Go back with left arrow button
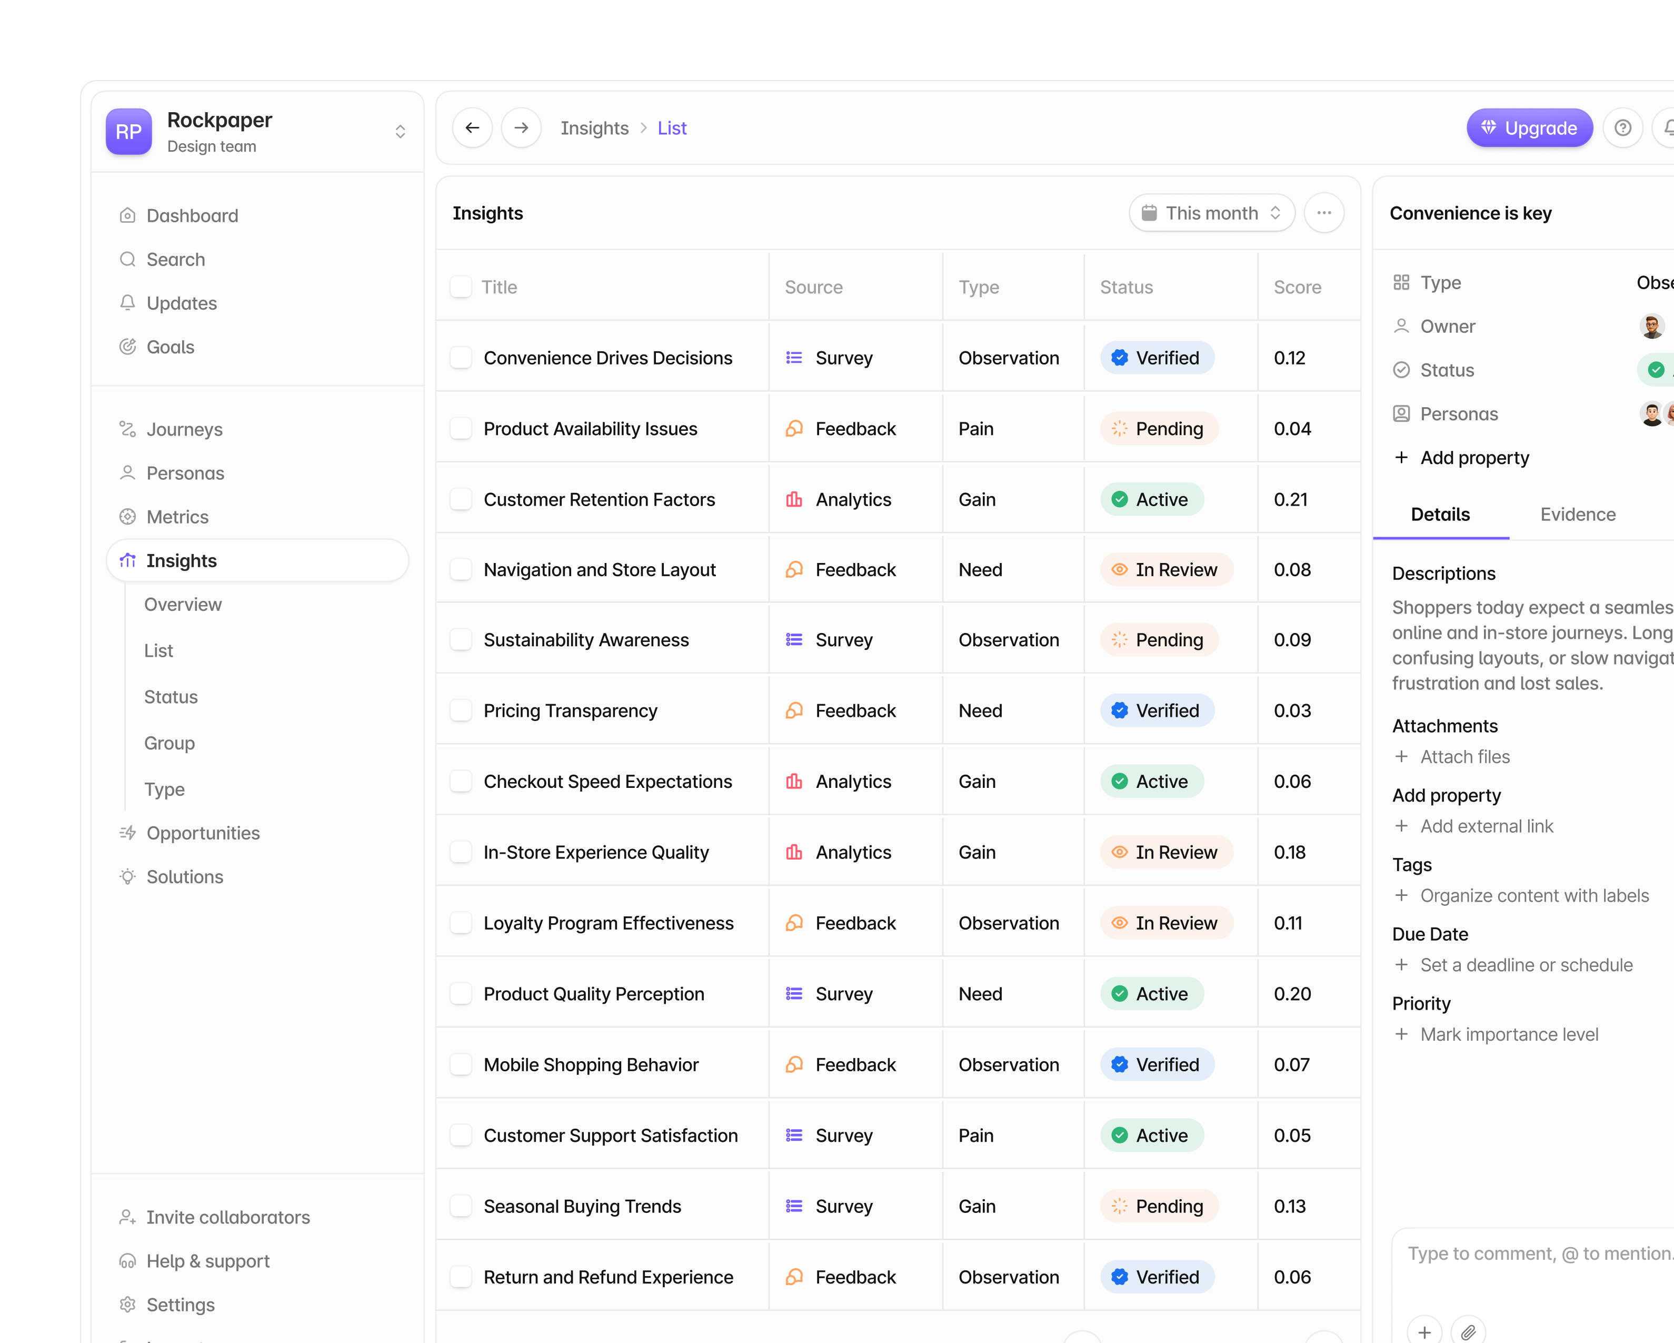 pos(472,128)
